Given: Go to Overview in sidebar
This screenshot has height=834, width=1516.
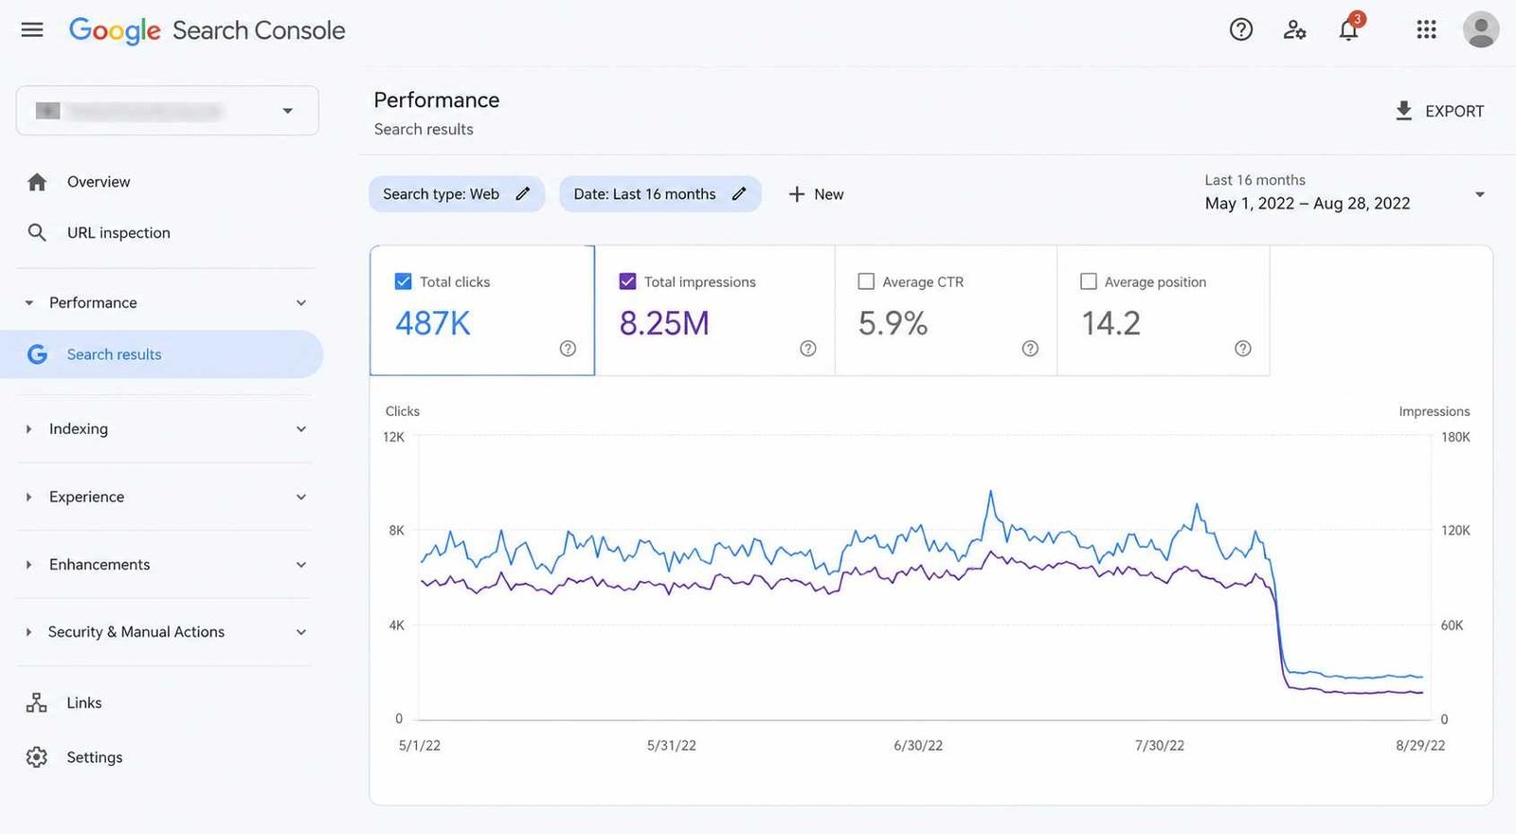Looking at the screenshot, I should 99,182.
